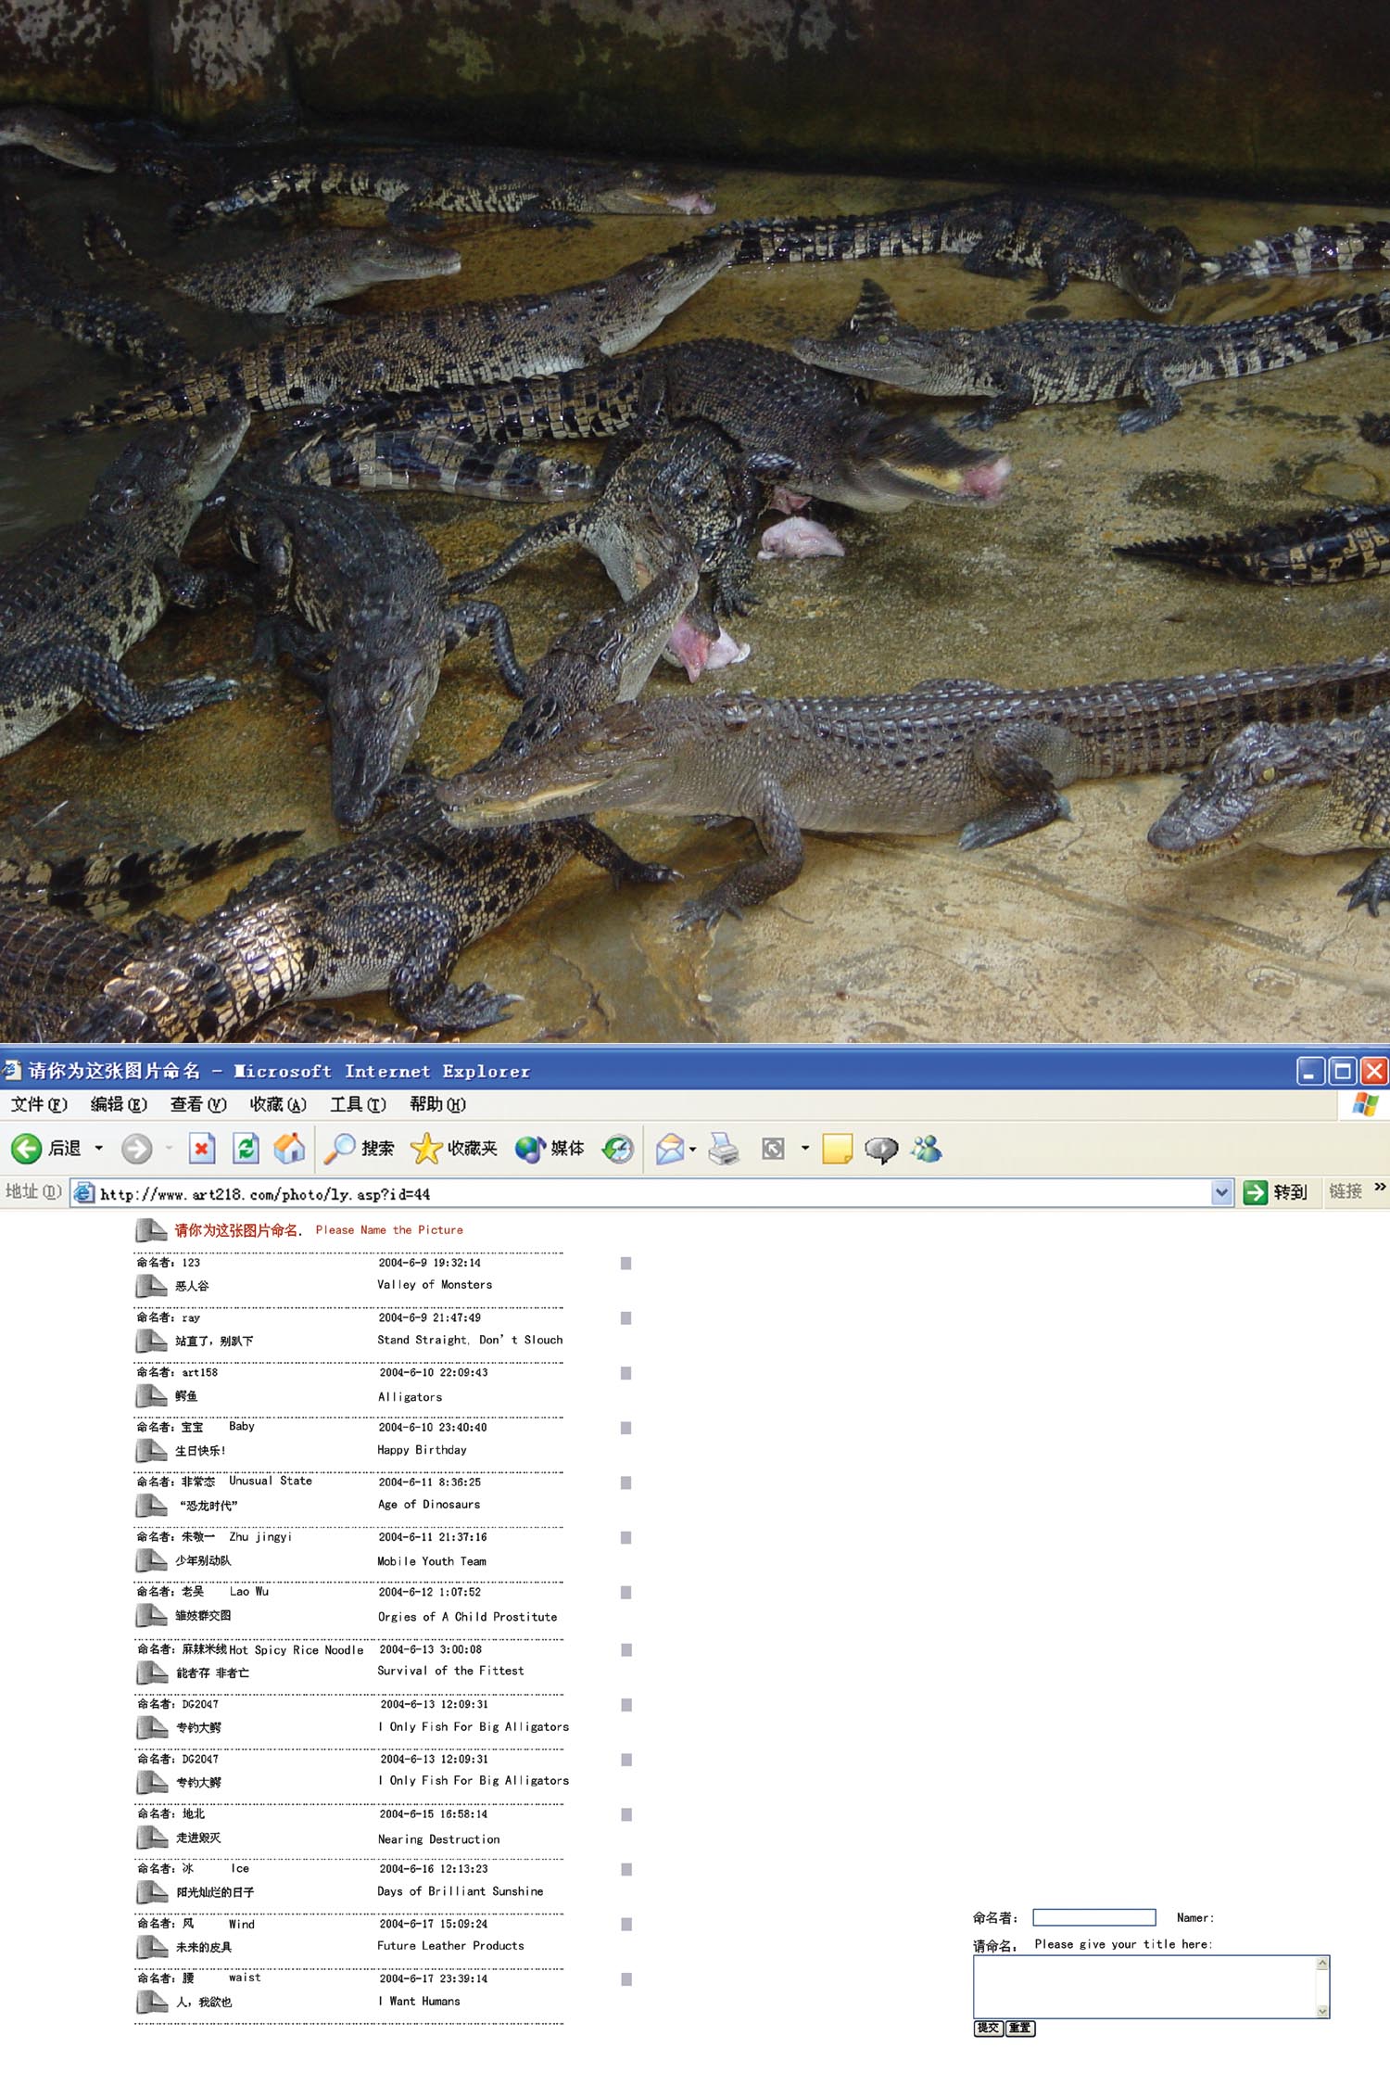Click the icon beside 请你为这张图片命名 heading
Image resolution: width=1390 pixels, height=2086 pixels.
151,1230
